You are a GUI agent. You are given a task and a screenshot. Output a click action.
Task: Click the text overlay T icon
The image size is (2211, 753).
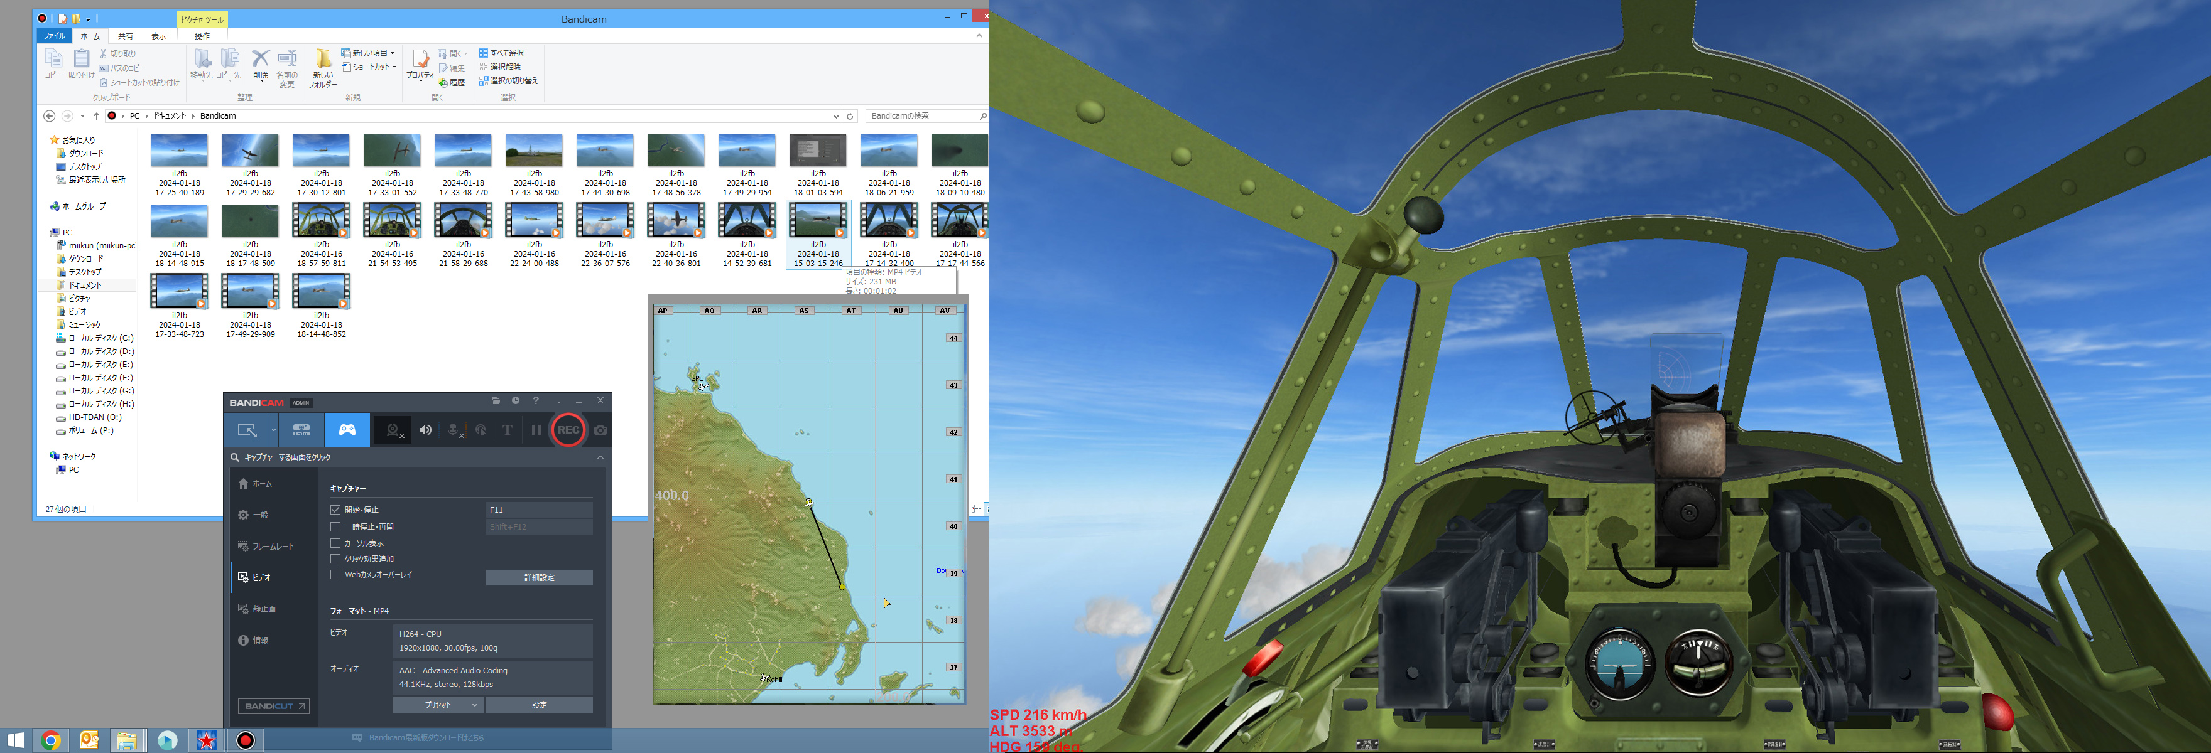[x=508, y=430]
